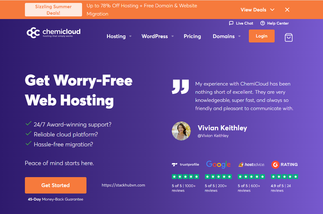The width and height of the screenshot is (323, 214).
Task: Click 'Hassle-free migration?' text
Action: click(x=63, y=144)
